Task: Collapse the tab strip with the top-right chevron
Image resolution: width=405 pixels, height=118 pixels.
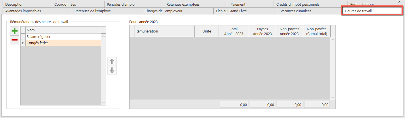Action: click(x=399, y=2)
